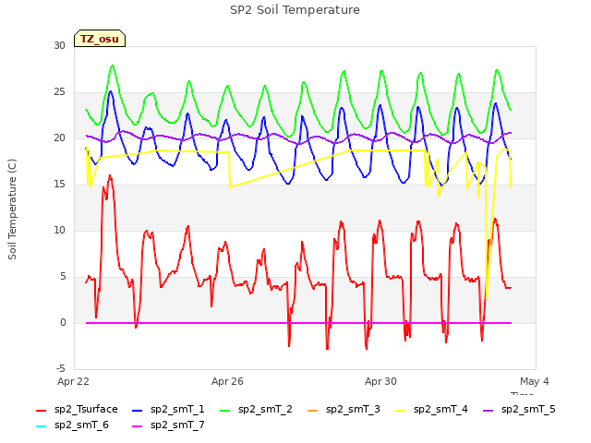The width and height of the screenshot is (591, 443).
Task: Click the 20 y-axis tick label
Action: pos(59,138)
